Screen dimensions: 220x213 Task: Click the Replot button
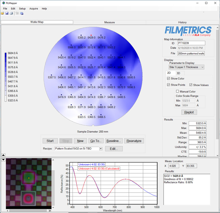tap(189, 112)
